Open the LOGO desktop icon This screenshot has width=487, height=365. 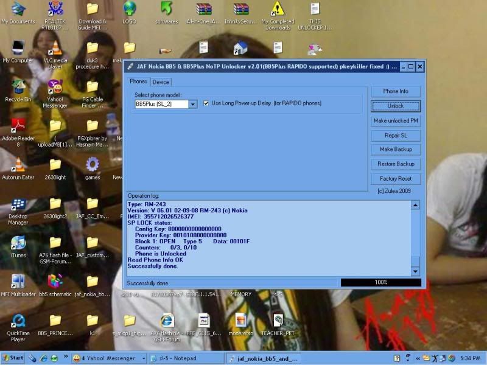[x=130, y=13]
